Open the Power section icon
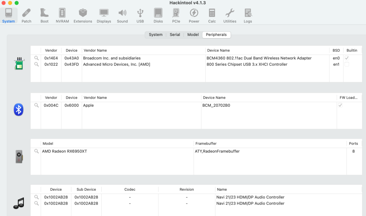366x216 pixels. [x=194, y=16]
